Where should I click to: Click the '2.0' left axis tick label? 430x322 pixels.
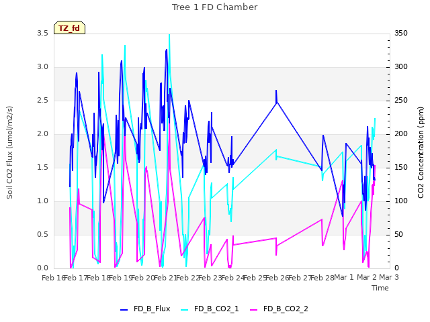tap(42, 134)
